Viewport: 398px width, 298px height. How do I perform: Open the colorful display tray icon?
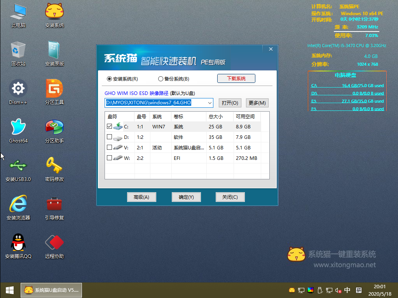311,290
